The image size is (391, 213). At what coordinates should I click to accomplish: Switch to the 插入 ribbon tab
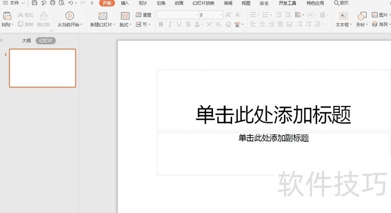point(125,3)
